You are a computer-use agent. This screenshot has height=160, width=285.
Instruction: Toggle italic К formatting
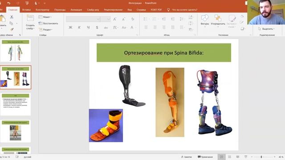(x=79, y=28)
